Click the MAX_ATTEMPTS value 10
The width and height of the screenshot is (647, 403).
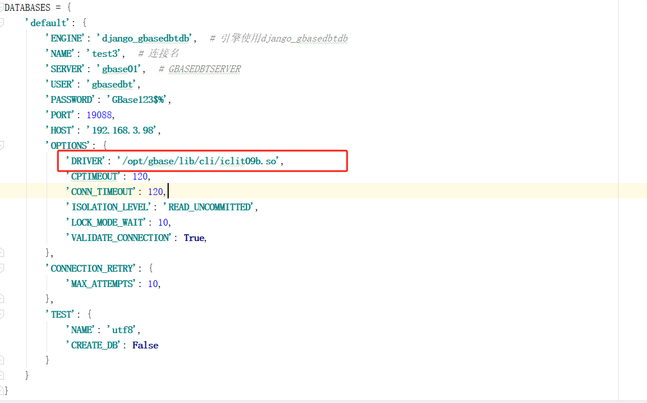153,283
